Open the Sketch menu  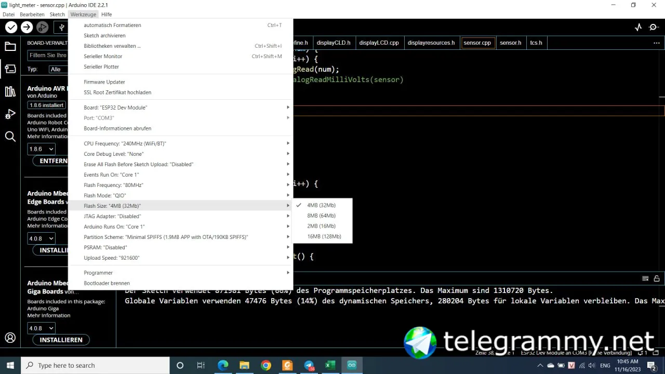tap(57, 15)
